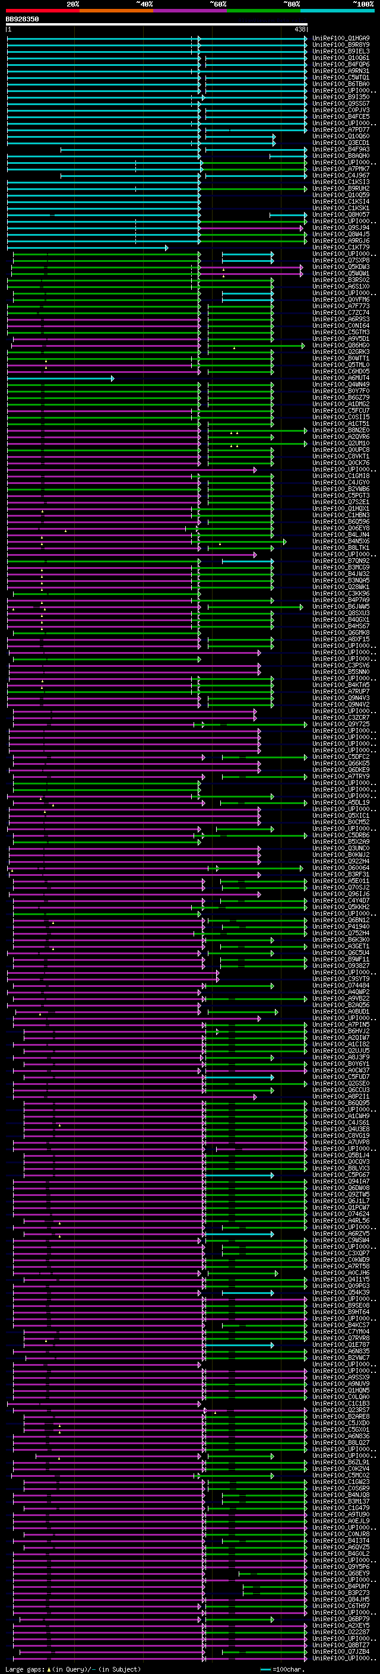380x1674 pixels.
Task: Select the UniRef100_Q8W4J5 label
Action: [x=340, y=234]
